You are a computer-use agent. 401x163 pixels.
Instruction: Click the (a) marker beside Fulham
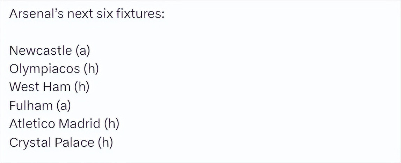coord(63,106)
